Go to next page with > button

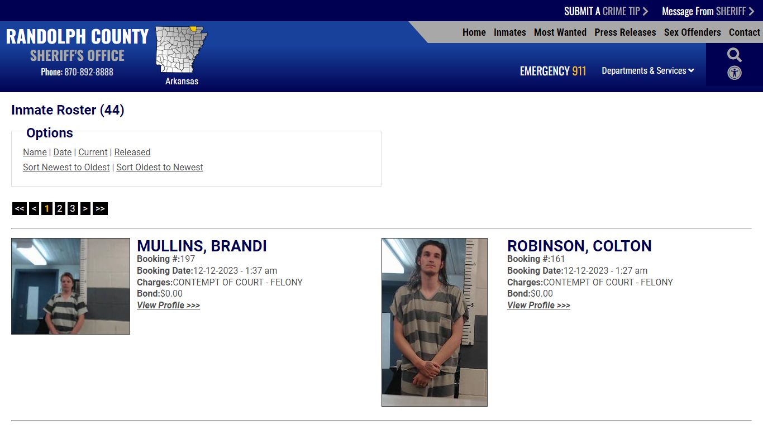point(85,208)
